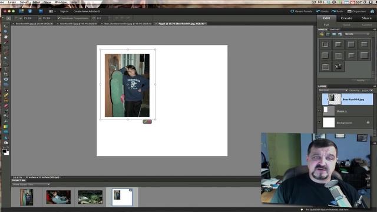
Task: Click the lightbulb tip icon in status bar
Action: click(x=302, y=210)
